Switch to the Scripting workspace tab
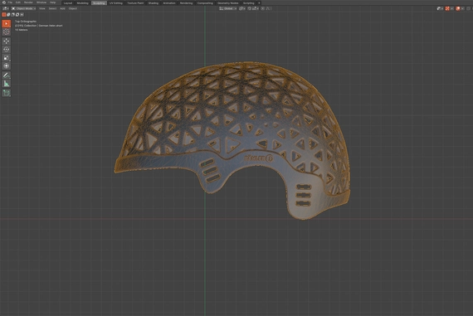Viewport: 473px width, 316px height. tap(249, 3)
